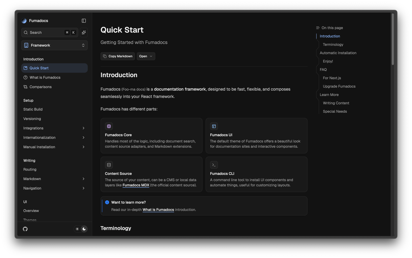Switch to light theme sun toggle
The height and width of the screenshot is (258, 412).
coord(77,229)
